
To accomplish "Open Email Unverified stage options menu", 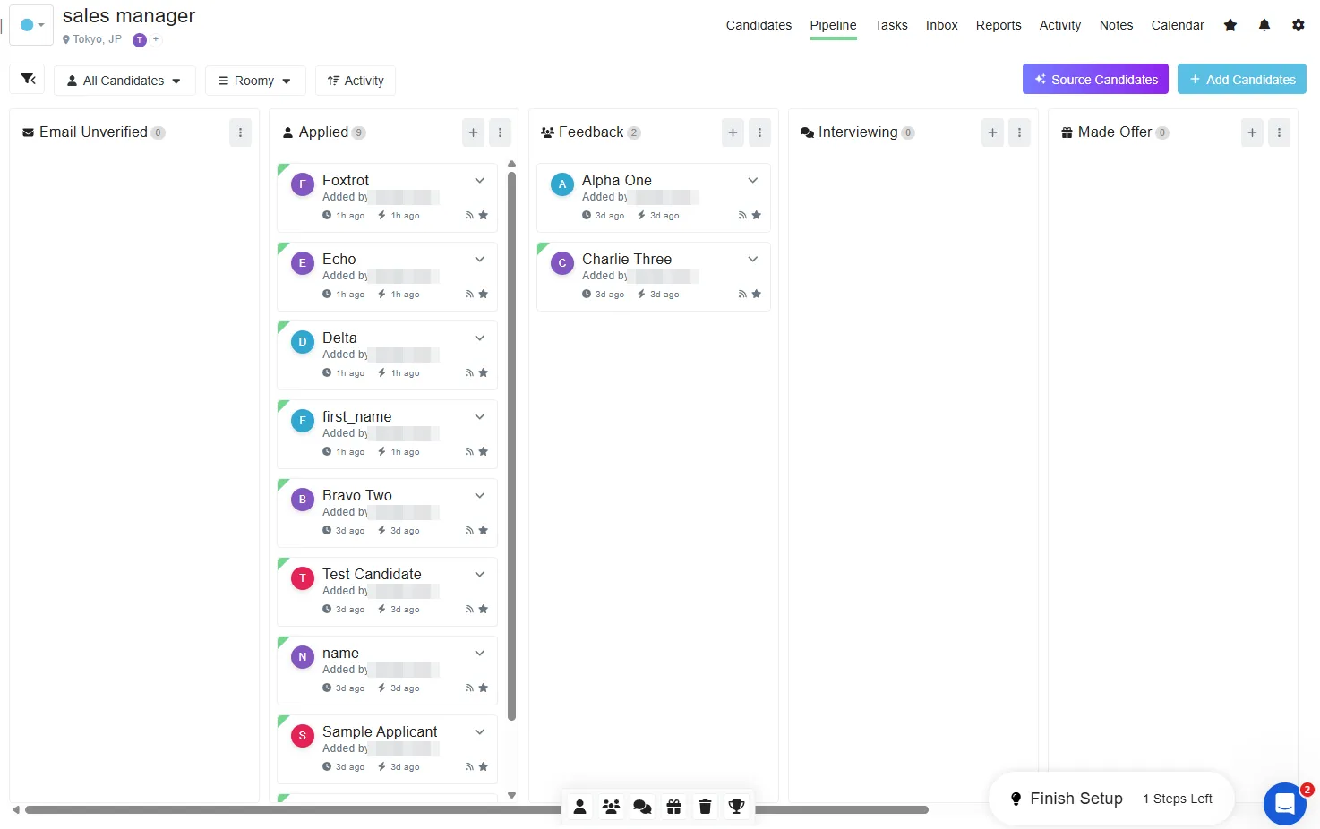I will click(241, 132).
